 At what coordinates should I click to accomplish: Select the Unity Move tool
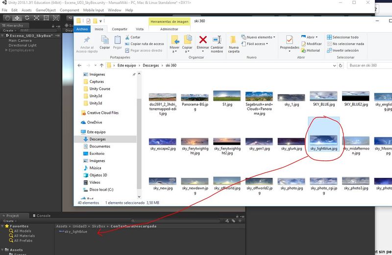[x=17, y=18]
